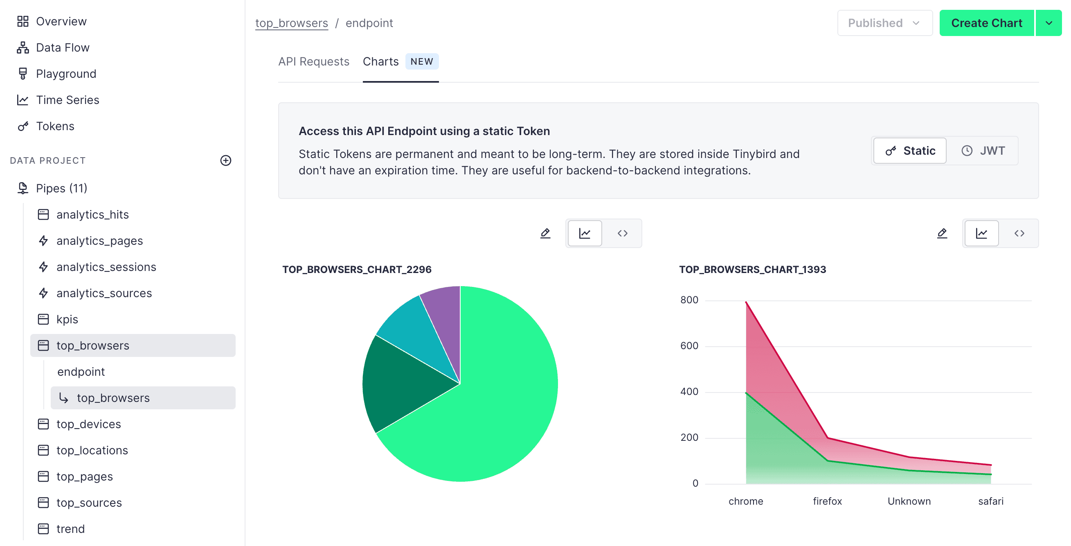Open the Published status dropdown
The width and height of the screenshot is (1071, 546).
pos(884,23)
